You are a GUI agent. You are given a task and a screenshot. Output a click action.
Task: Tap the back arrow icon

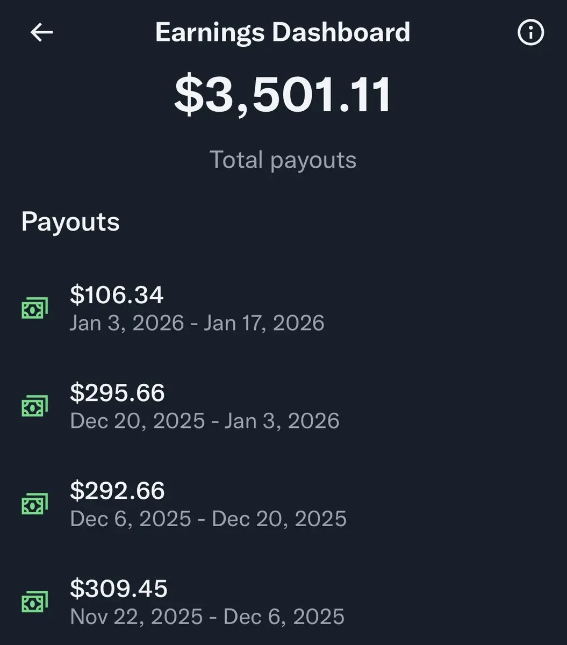pyautogui.click(x=41, y=33)
